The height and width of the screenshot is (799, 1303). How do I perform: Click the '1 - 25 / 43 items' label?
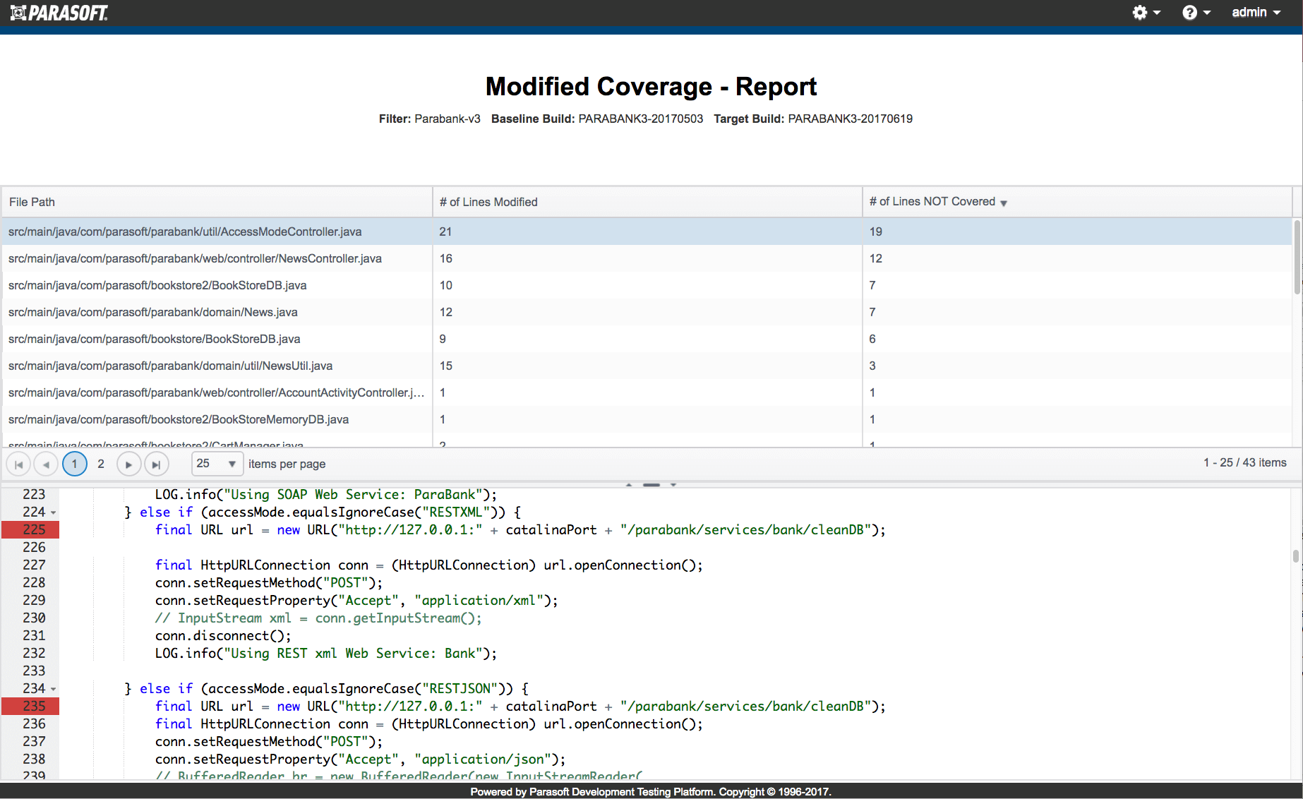pos(1245,462)
